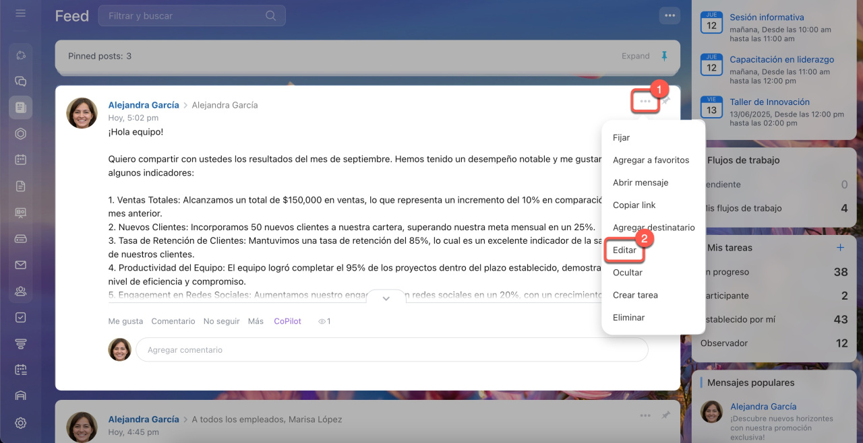Viewport: 863px width, 443px height.
Task: Open the Capacitación en liderazgo event
Action: (781, 59)
